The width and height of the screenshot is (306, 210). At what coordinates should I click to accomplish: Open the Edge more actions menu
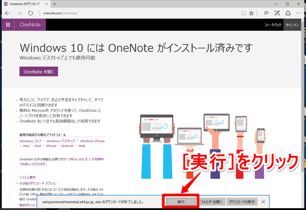tap(299, 13)
